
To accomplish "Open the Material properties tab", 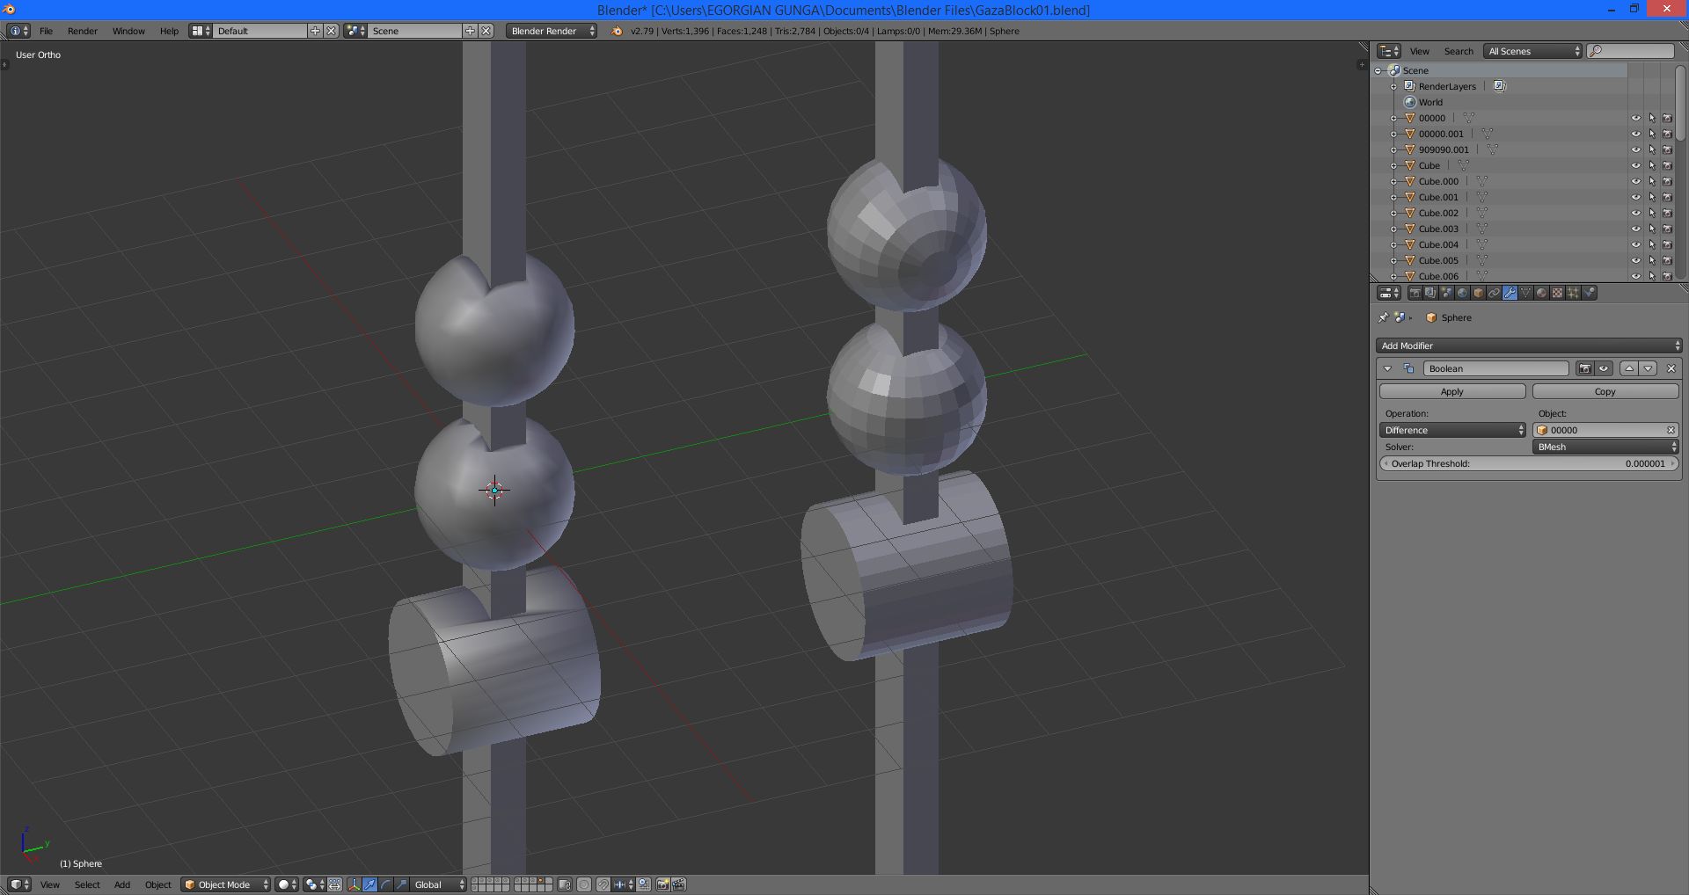I will pos(1541,293).
